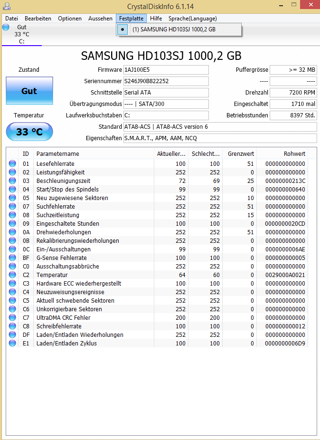The image size is (320, 440).
Task: Click status orb for Aktuell schwebende Sektoren
Action: click(12, 300)
